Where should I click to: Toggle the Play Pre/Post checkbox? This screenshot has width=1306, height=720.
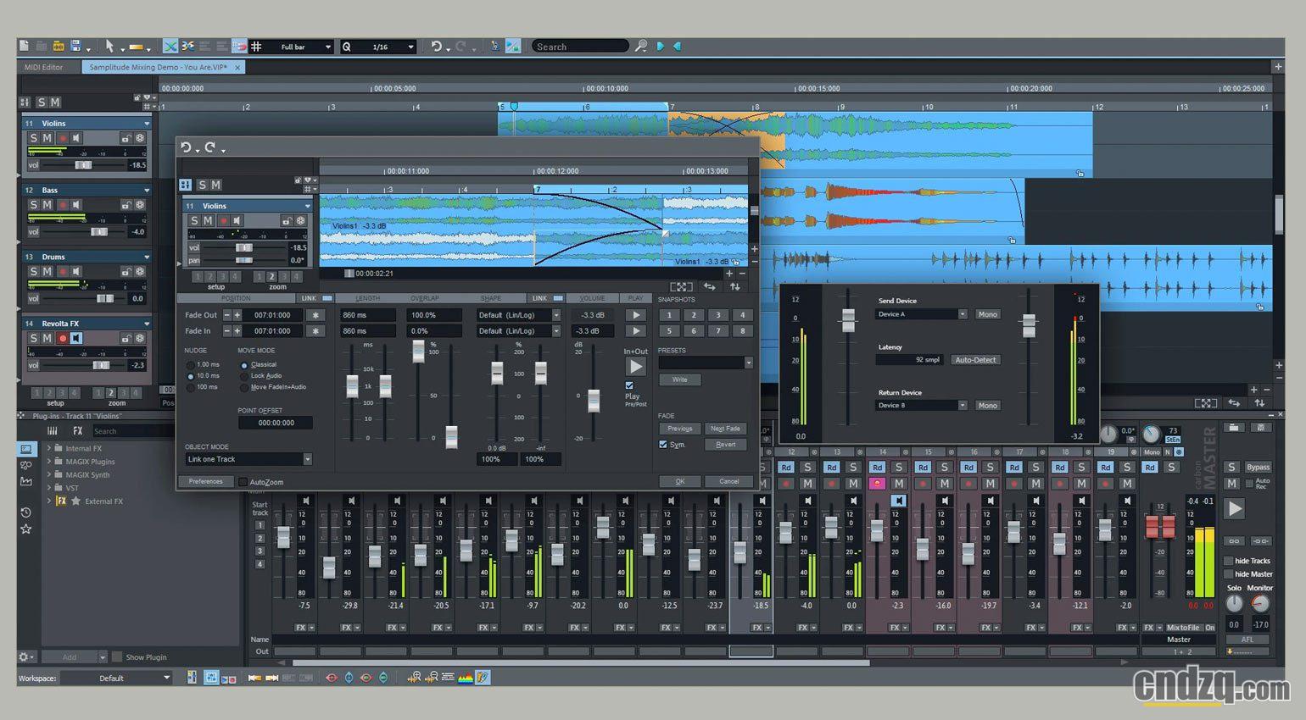(629, 385)
